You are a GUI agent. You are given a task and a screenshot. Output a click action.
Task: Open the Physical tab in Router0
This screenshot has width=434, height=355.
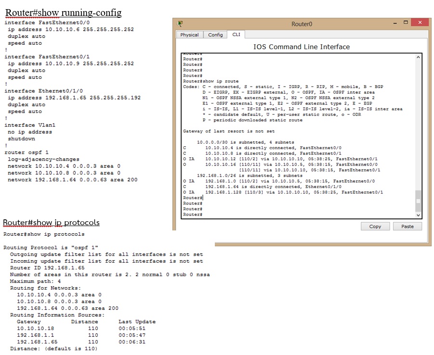click(190, 35)
